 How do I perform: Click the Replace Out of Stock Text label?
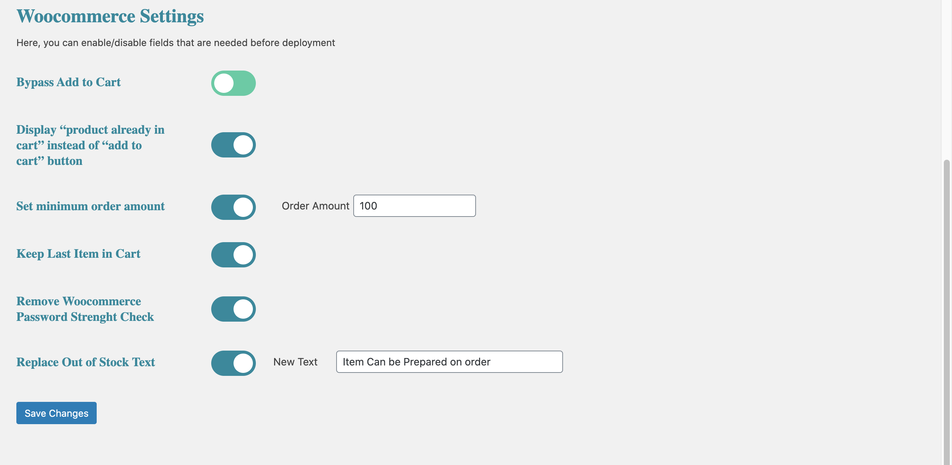[86, 362]
